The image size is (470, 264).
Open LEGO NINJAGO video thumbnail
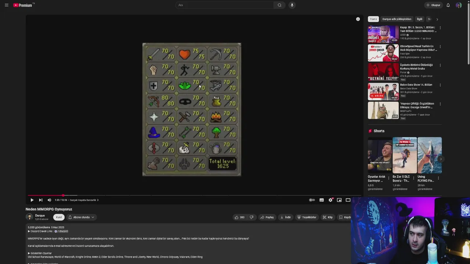pos(383,34)
